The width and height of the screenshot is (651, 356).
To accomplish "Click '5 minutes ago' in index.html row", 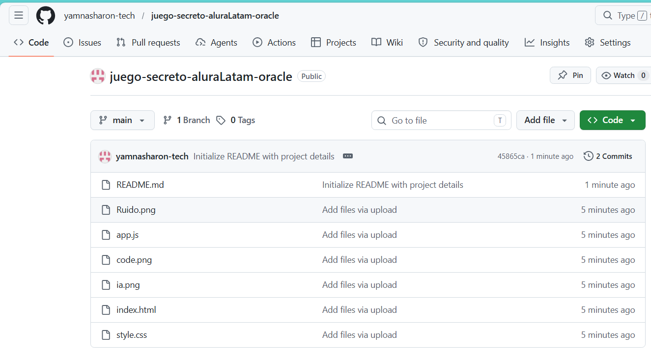I will [x=608, y=310].
